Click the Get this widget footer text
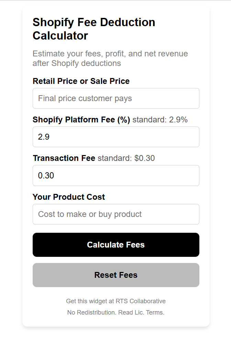Image resolution: width=231 pixels, height=350 pixels. 116,301
